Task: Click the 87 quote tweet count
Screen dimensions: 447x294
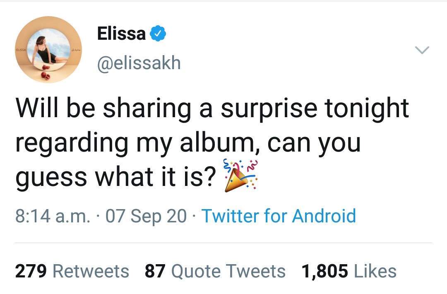Action: [x=155, y=272]
